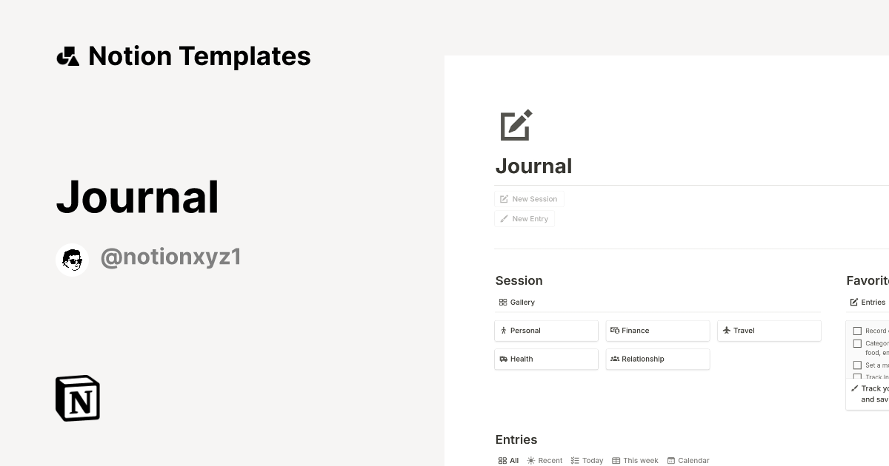Open the Relationship session icon
Screen dimensions: 889x466
[x=615, y=359]
